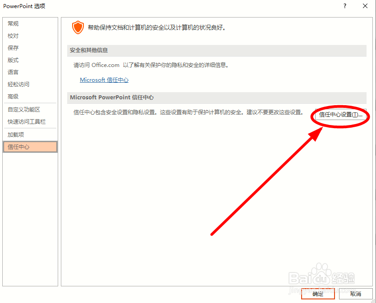Dismiss the dialog with 取消
Image resolution: width=376 pixels, height=303 pixels.
(356, 294)
